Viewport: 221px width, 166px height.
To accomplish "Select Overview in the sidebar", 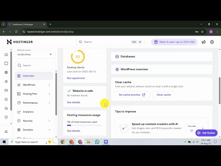I will 34,76.
